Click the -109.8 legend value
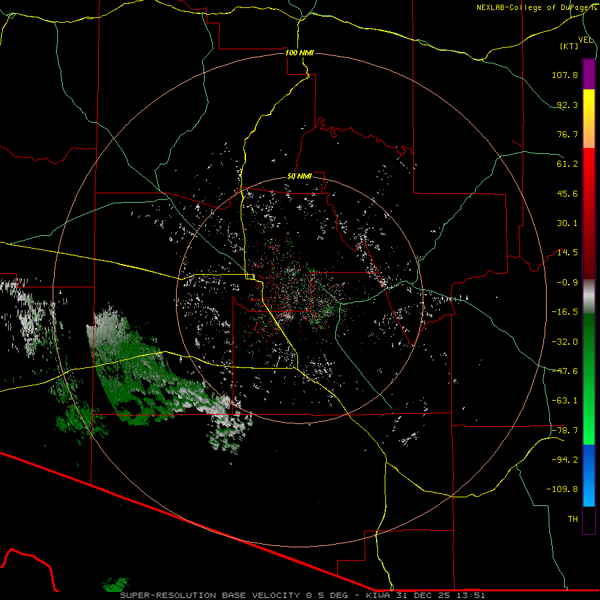600x600 pixels. pos(562,489)
